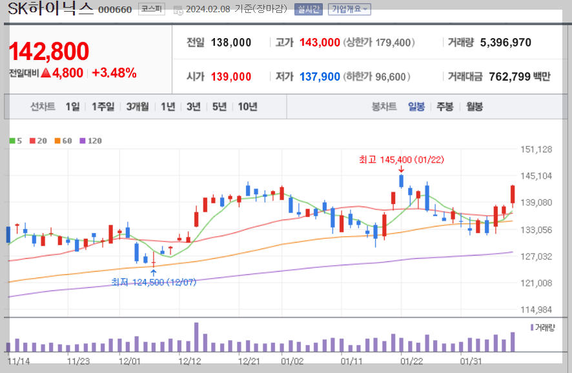Image resolution: width=572 pixels, height=373 pixels.
Task: Click the 하한가 96,600 text
Action: pos(376,77)
